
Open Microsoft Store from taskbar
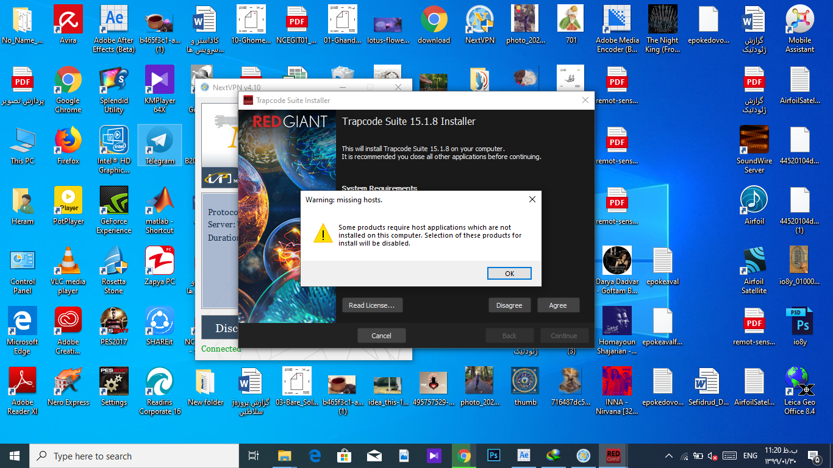tap(344, 456)
